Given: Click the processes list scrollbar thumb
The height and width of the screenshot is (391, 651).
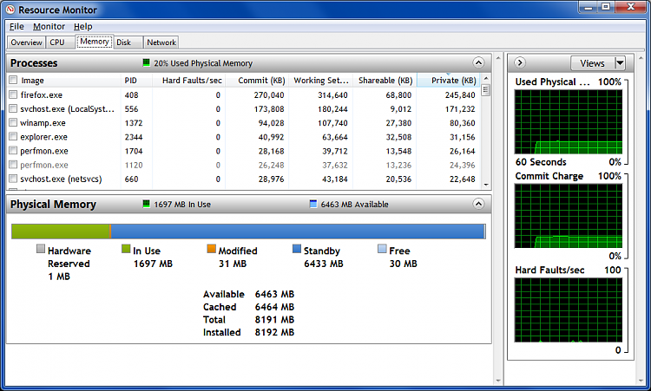Looking at the screenshot, I should (x=486, y=90).
